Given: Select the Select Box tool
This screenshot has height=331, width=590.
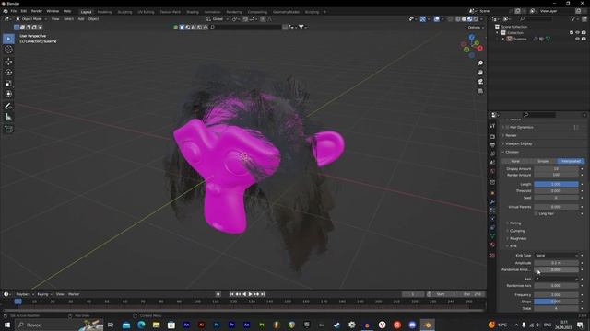Looking at the screenshot, I should 8,39.
